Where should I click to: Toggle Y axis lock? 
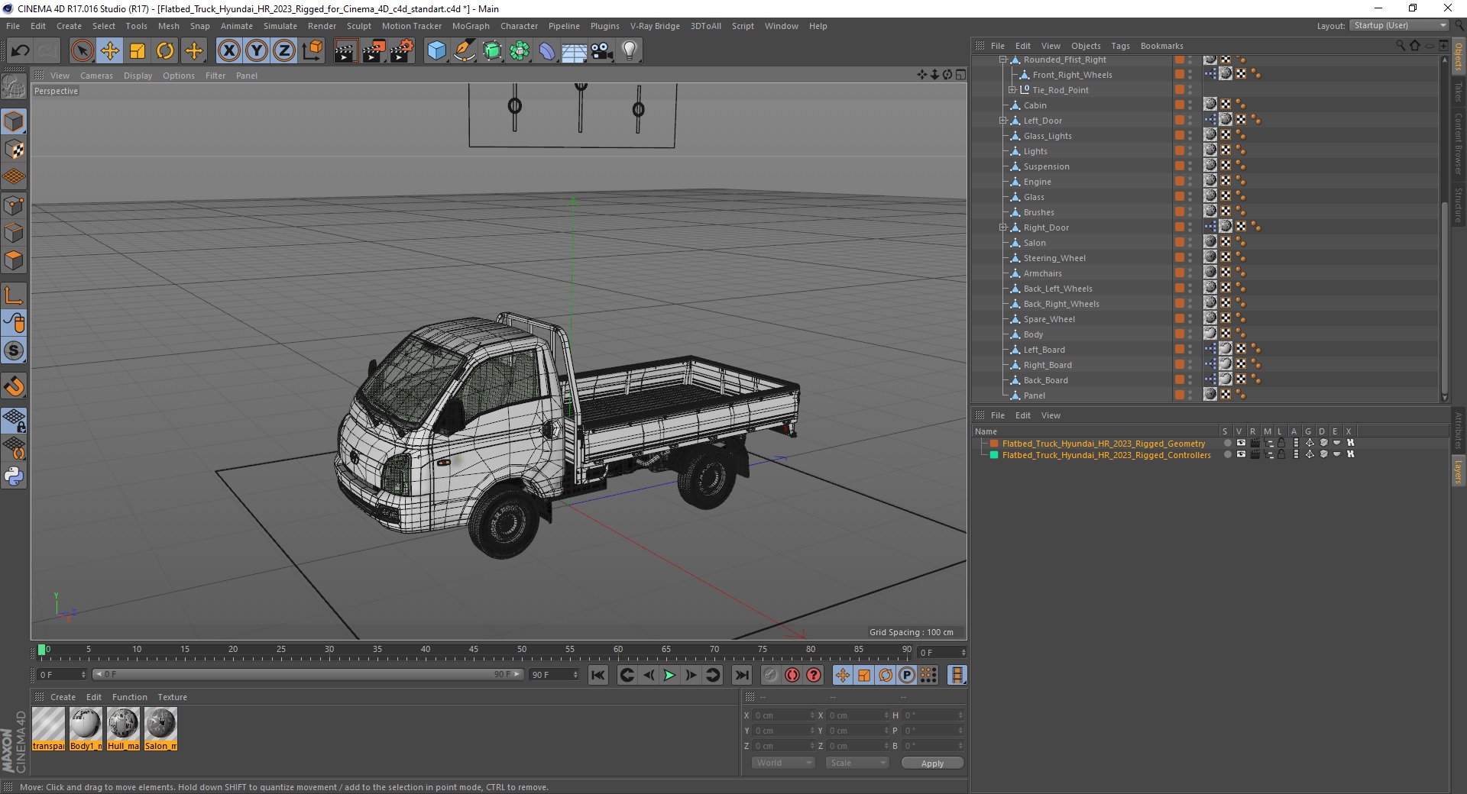click(x=257, y=51)
